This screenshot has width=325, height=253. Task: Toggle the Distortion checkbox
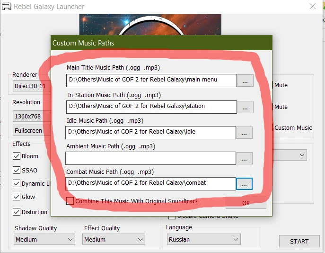point(17,212)
